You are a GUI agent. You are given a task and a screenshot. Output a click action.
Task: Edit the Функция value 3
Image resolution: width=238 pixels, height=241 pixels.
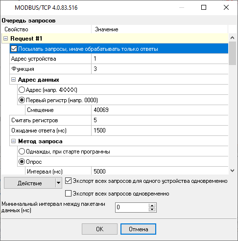160,69
